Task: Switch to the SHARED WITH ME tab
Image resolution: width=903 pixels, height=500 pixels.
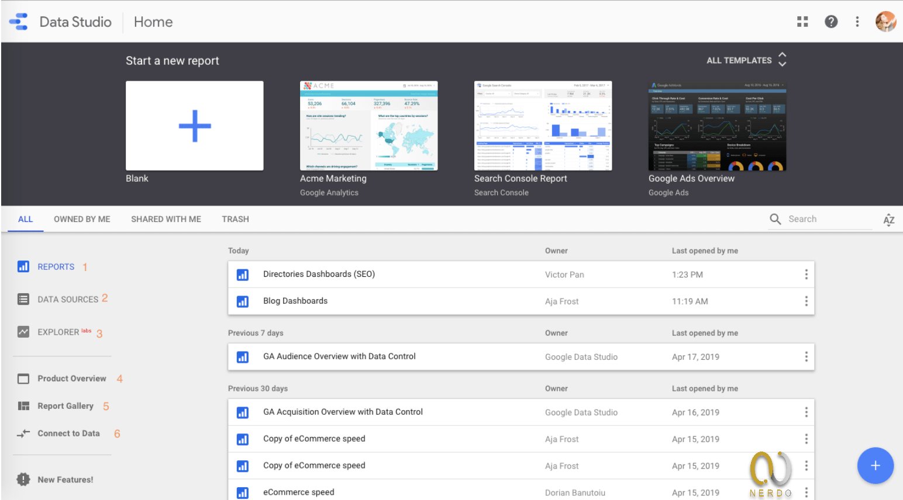Action: click(x=166, y=219)
